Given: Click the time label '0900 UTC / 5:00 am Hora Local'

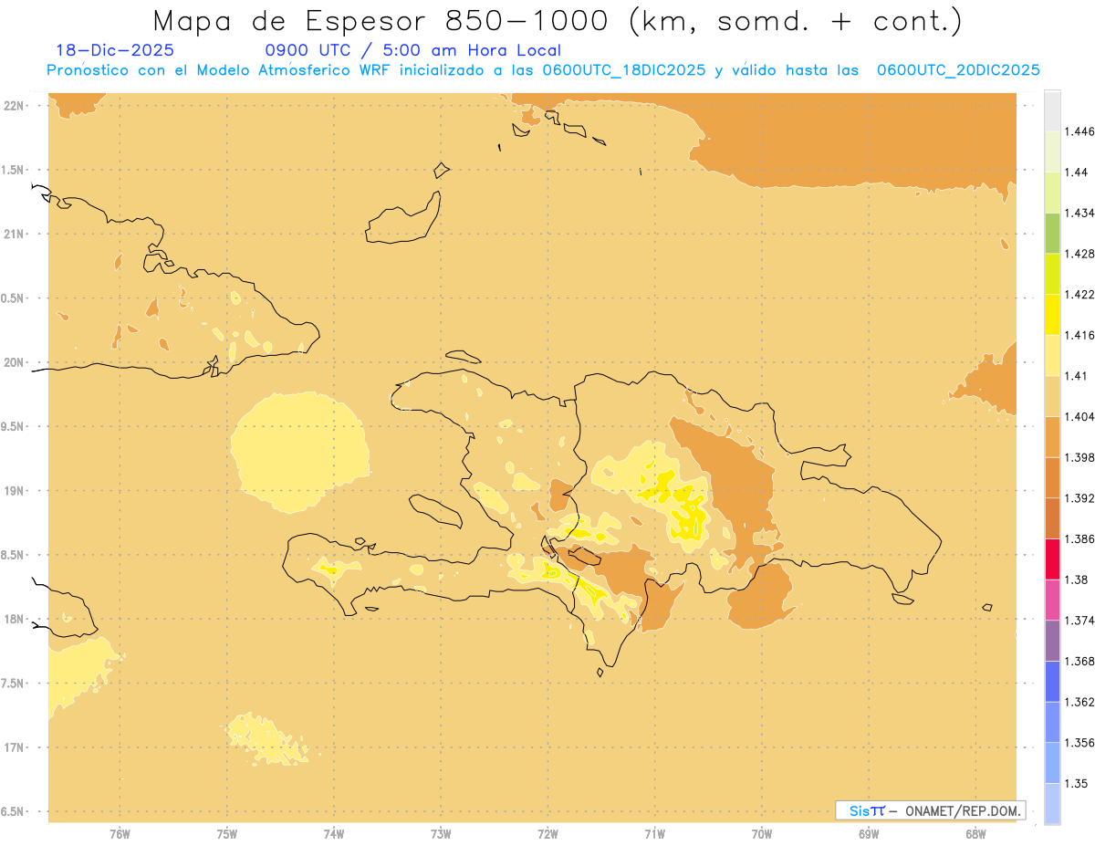Looking at the screenshot, I should 412,50.
